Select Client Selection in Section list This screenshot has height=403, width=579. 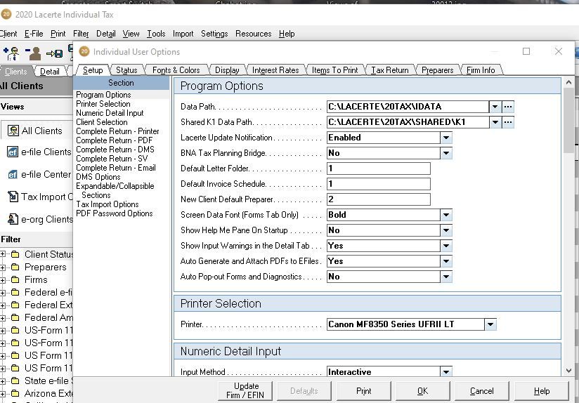[x=102, y=122]
